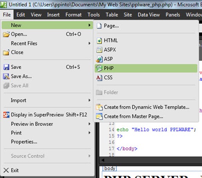The width and height of the screenshot is (202, 178).
Task: Expand the Preview in Browser submenu arrow
Action: (89, 124)
